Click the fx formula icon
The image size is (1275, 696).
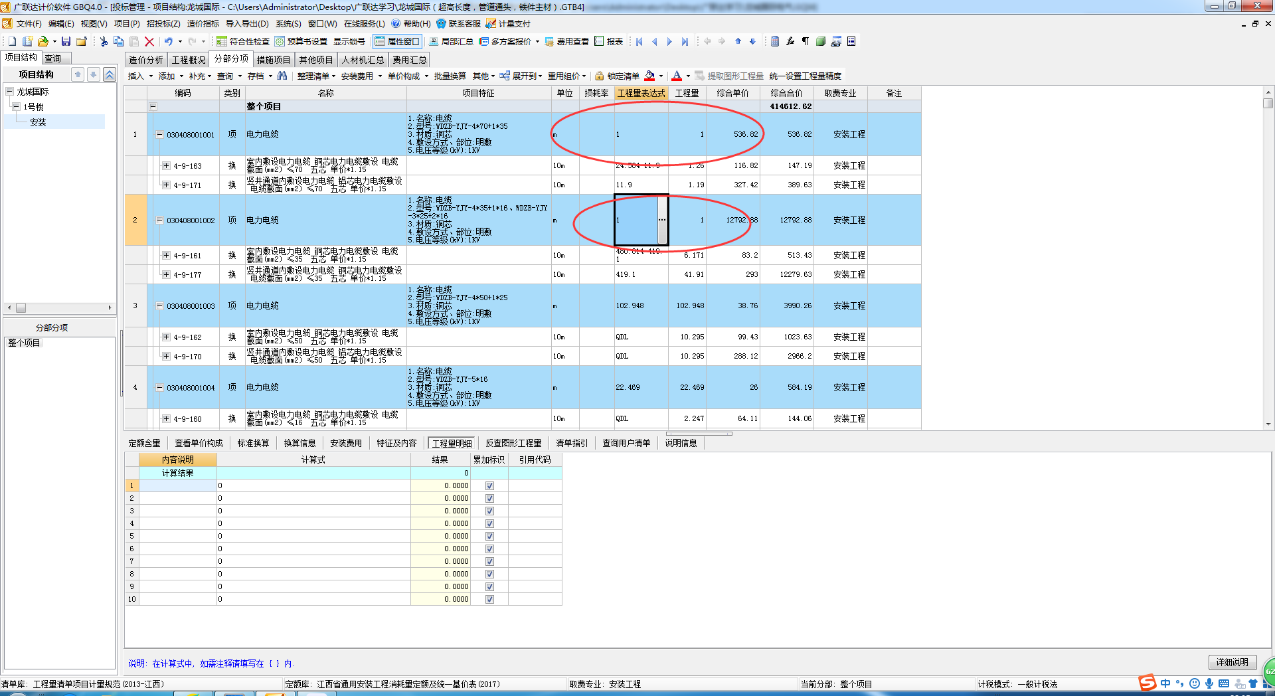[x=790, y=41]
